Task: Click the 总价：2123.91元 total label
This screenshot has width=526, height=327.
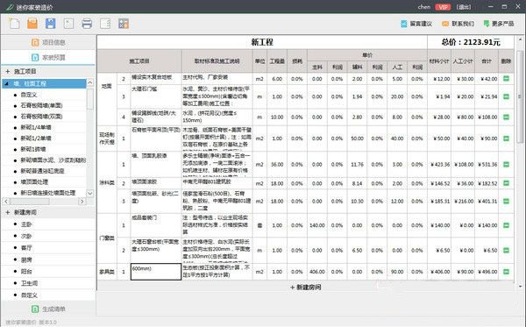Action: point(471,42)
